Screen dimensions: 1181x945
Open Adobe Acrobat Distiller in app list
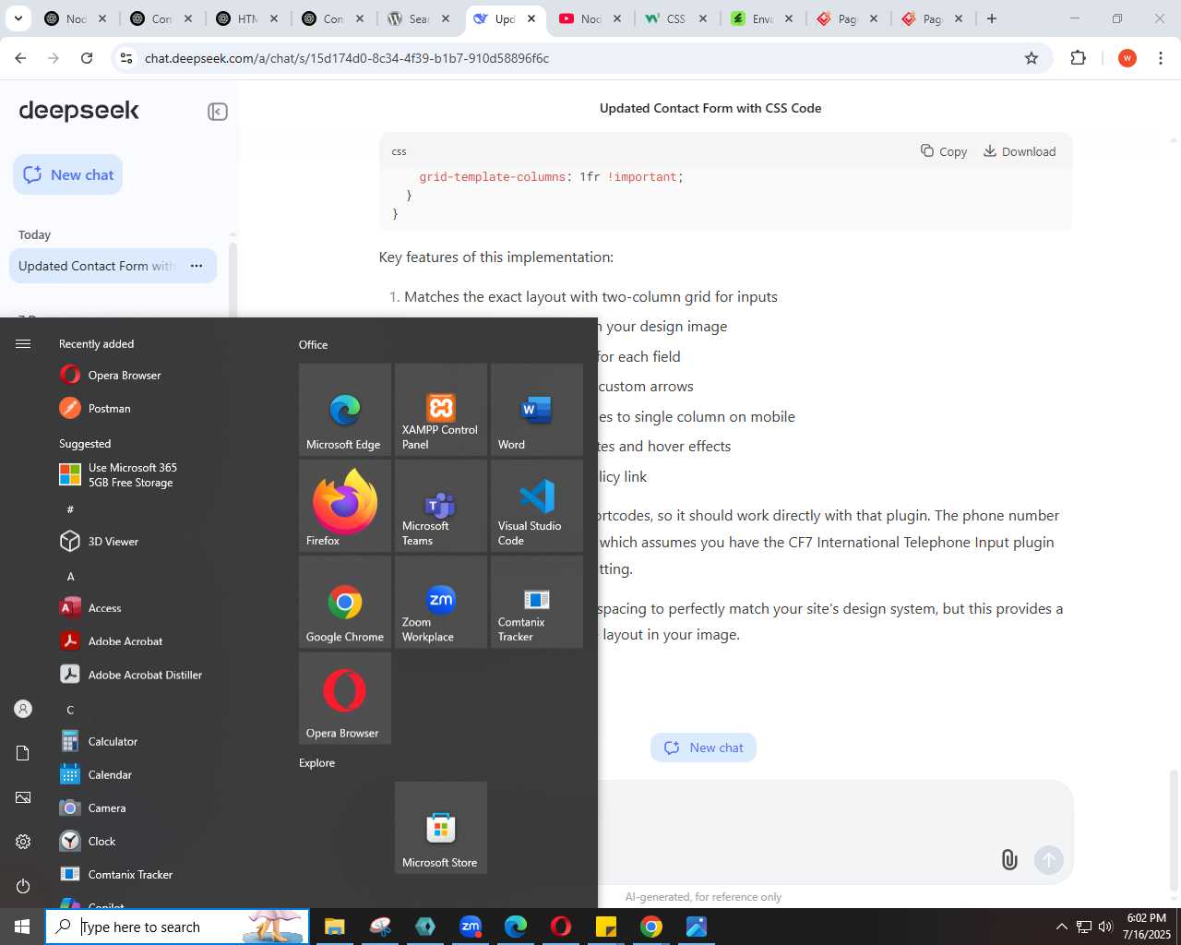(166, 675)
